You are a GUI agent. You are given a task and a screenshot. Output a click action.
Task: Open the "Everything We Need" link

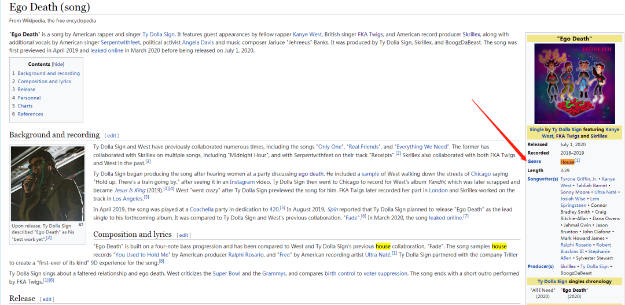point(422,147)
